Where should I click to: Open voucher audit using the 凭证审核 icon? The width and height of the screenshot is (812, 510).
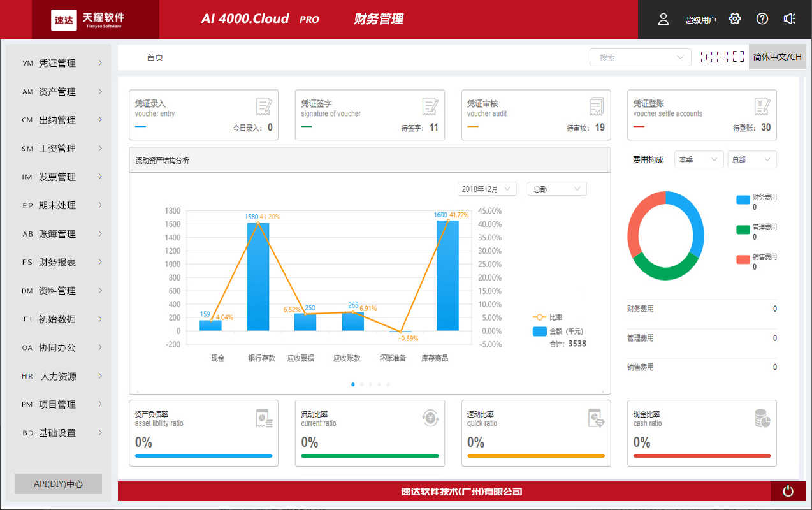[595, 106]
